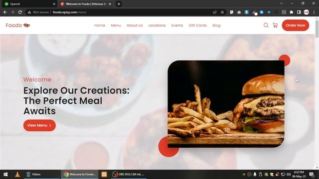Open the site search icon
319x179 pixels.
pyautogui.click(x=266, y=25)
